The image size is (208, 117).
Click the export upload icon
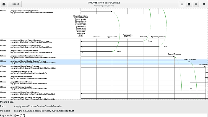189,4
